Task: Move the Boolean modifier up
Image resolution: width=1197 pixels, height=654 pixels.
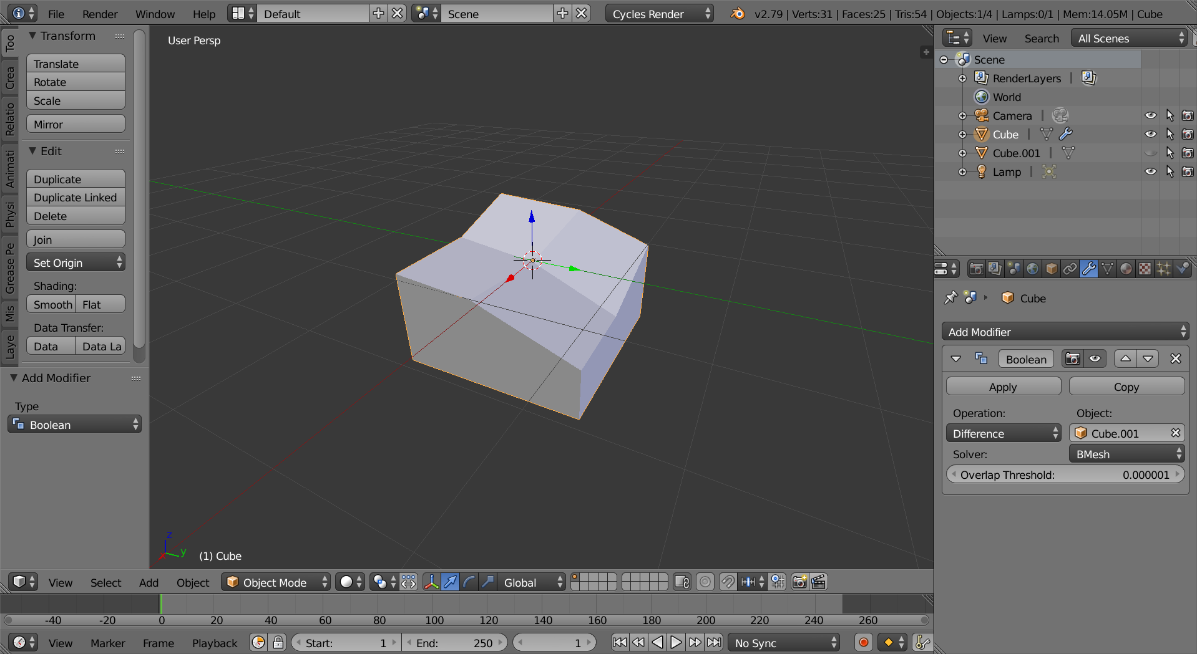Action: tap(1125, 359)
